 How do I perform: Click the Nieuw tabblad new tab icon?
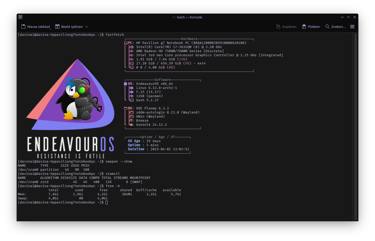pos(23,27)
